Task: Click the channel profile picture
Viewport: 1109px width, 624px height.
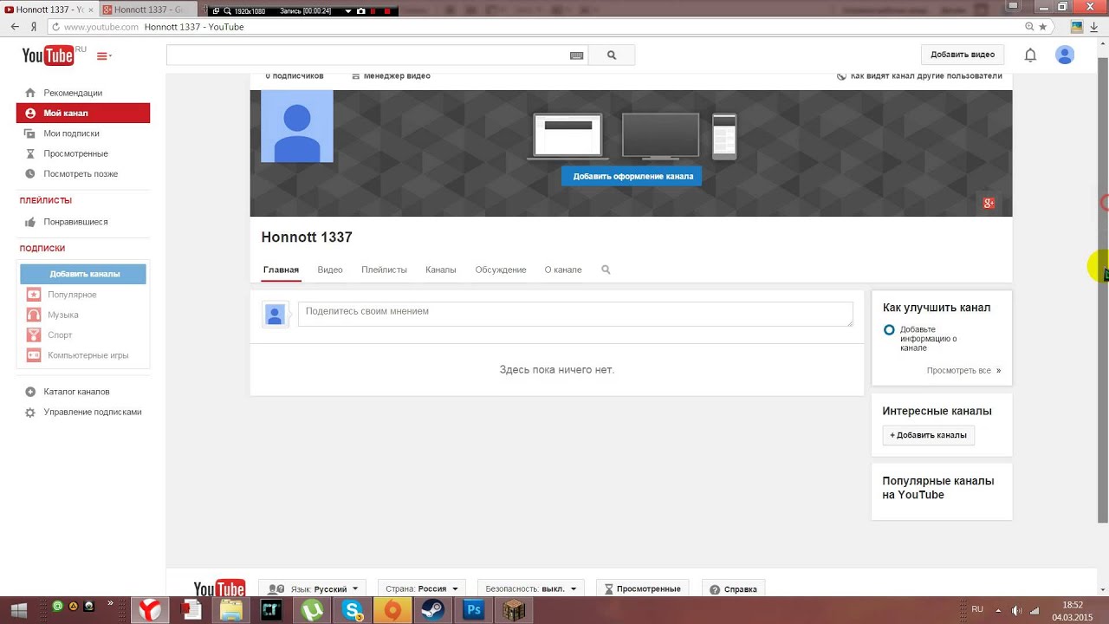Action: 297,127
